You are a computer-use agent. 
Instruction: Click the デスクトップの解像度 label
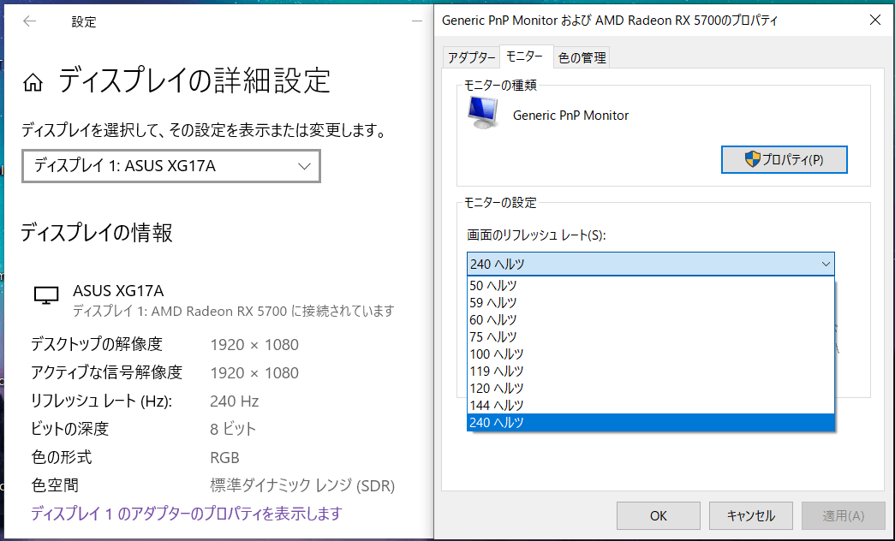point(97,344)
